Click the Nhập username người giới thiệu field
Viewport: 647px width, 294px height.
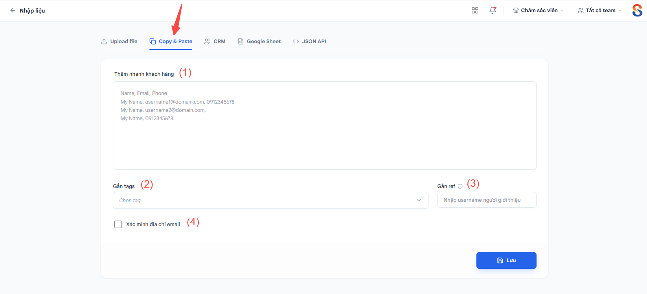(x=487, y=200)
